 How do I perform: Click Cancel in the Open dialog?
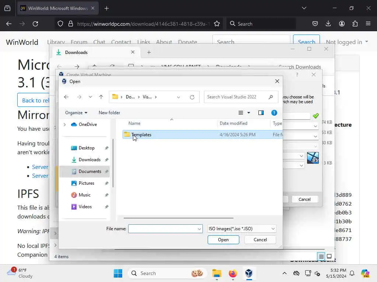click(x=260, y=240)
